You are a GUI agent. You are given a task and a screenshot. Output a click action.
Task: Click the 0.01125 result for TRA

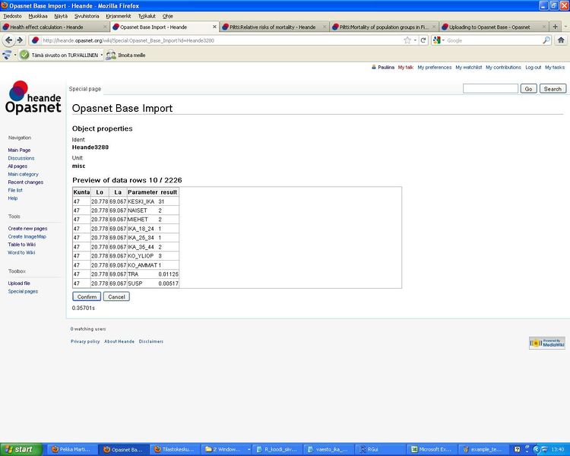[168, 274]
